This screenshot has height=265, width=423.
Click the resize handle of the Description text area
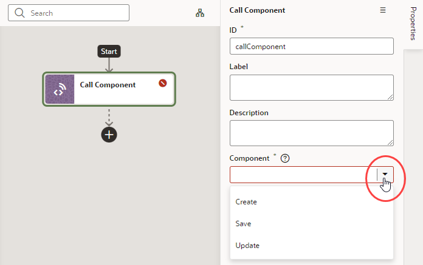[390, 143]
